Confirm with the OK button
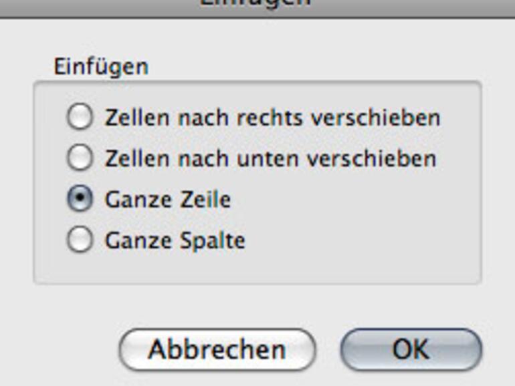This screenshot has height=386, width=515. coord(411,349)
